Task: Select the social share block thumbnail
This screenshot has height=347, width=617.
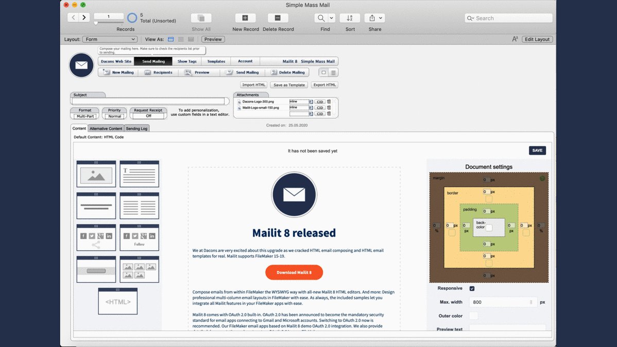Action: 96,238
